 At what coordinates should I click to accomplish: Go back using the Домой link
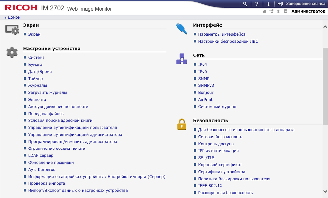14,17
